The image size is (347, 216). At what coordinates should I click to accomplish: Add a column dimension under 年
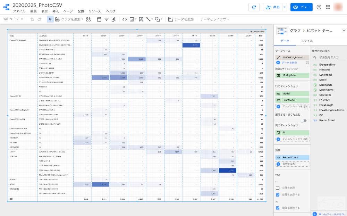coord(292,139)
